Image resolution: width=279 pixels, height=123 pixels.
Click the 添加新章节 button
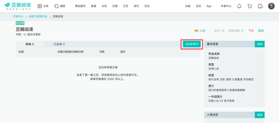[x=192, y=44]
